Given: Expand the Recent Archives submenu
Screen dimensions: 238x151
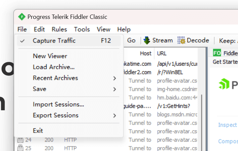Looking at the screenshot, I should pyautogui.click(x=115, y=78).
